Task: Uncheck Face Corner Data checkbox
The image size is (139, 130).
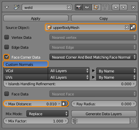Action: point(7,57)
